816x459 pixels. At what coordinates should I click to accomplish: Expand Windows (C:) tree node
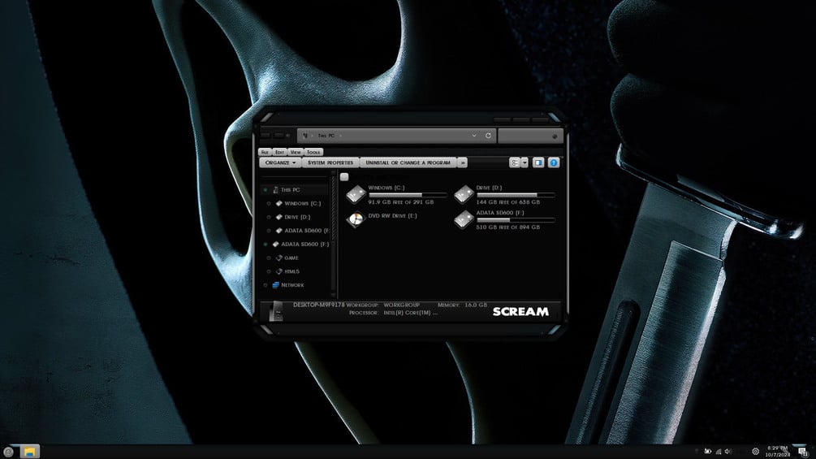[x=269, y=203]
